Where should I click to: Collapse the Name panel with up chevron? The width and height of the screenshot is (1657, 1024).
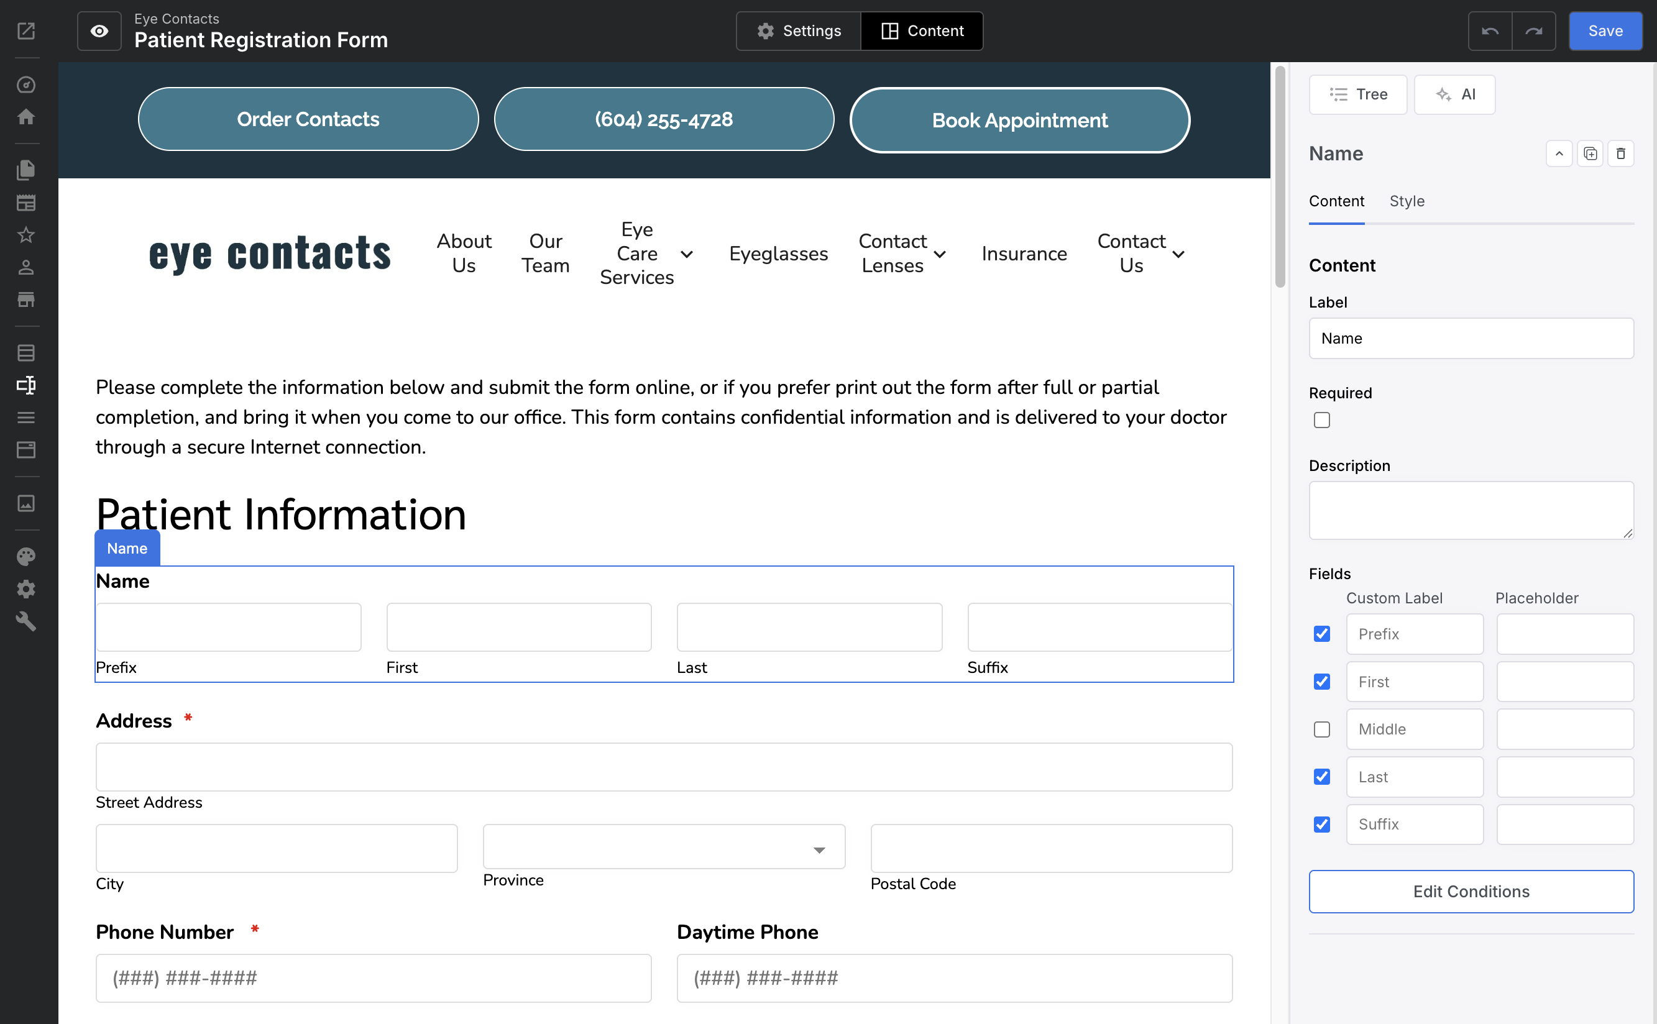pyautogui.click(x=1559, y=153)
